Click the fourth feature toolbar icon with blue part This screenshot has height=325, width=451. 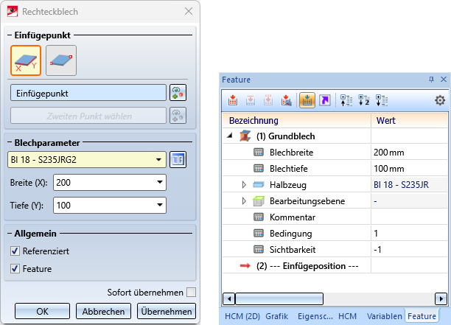[286, 100]
